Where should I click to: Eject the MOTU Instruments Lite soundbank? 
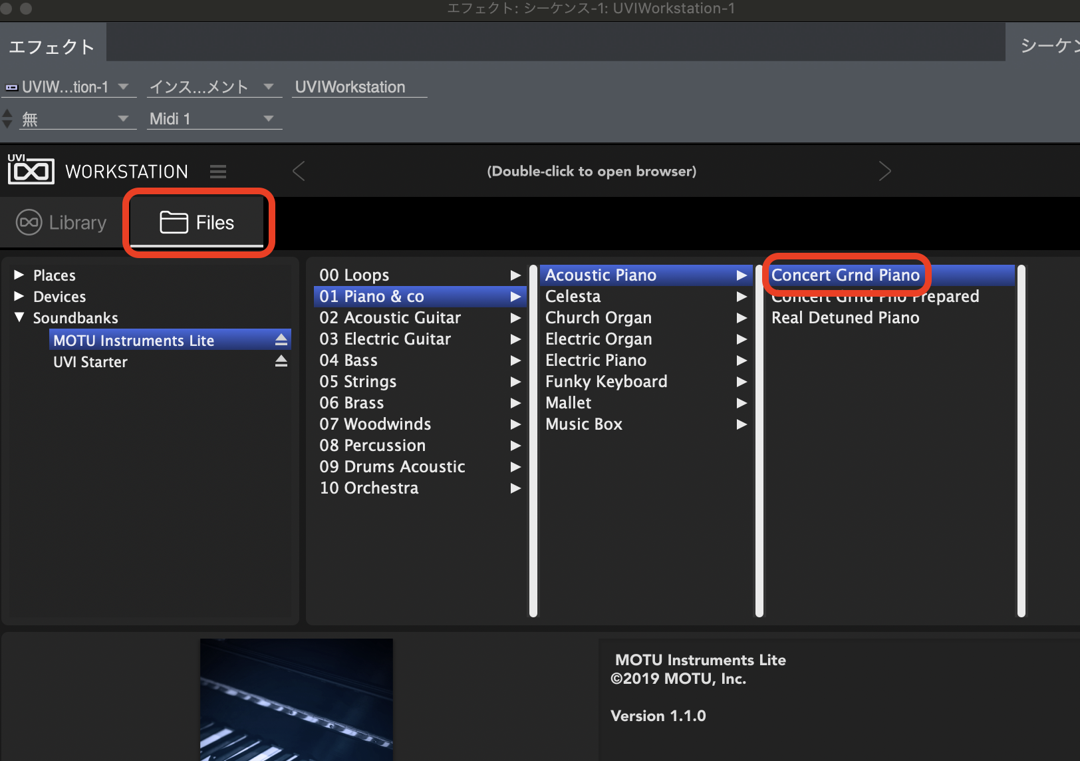point(281,340)
